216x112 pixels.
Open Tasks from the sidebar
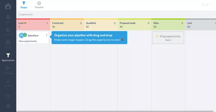coord(8,18)
